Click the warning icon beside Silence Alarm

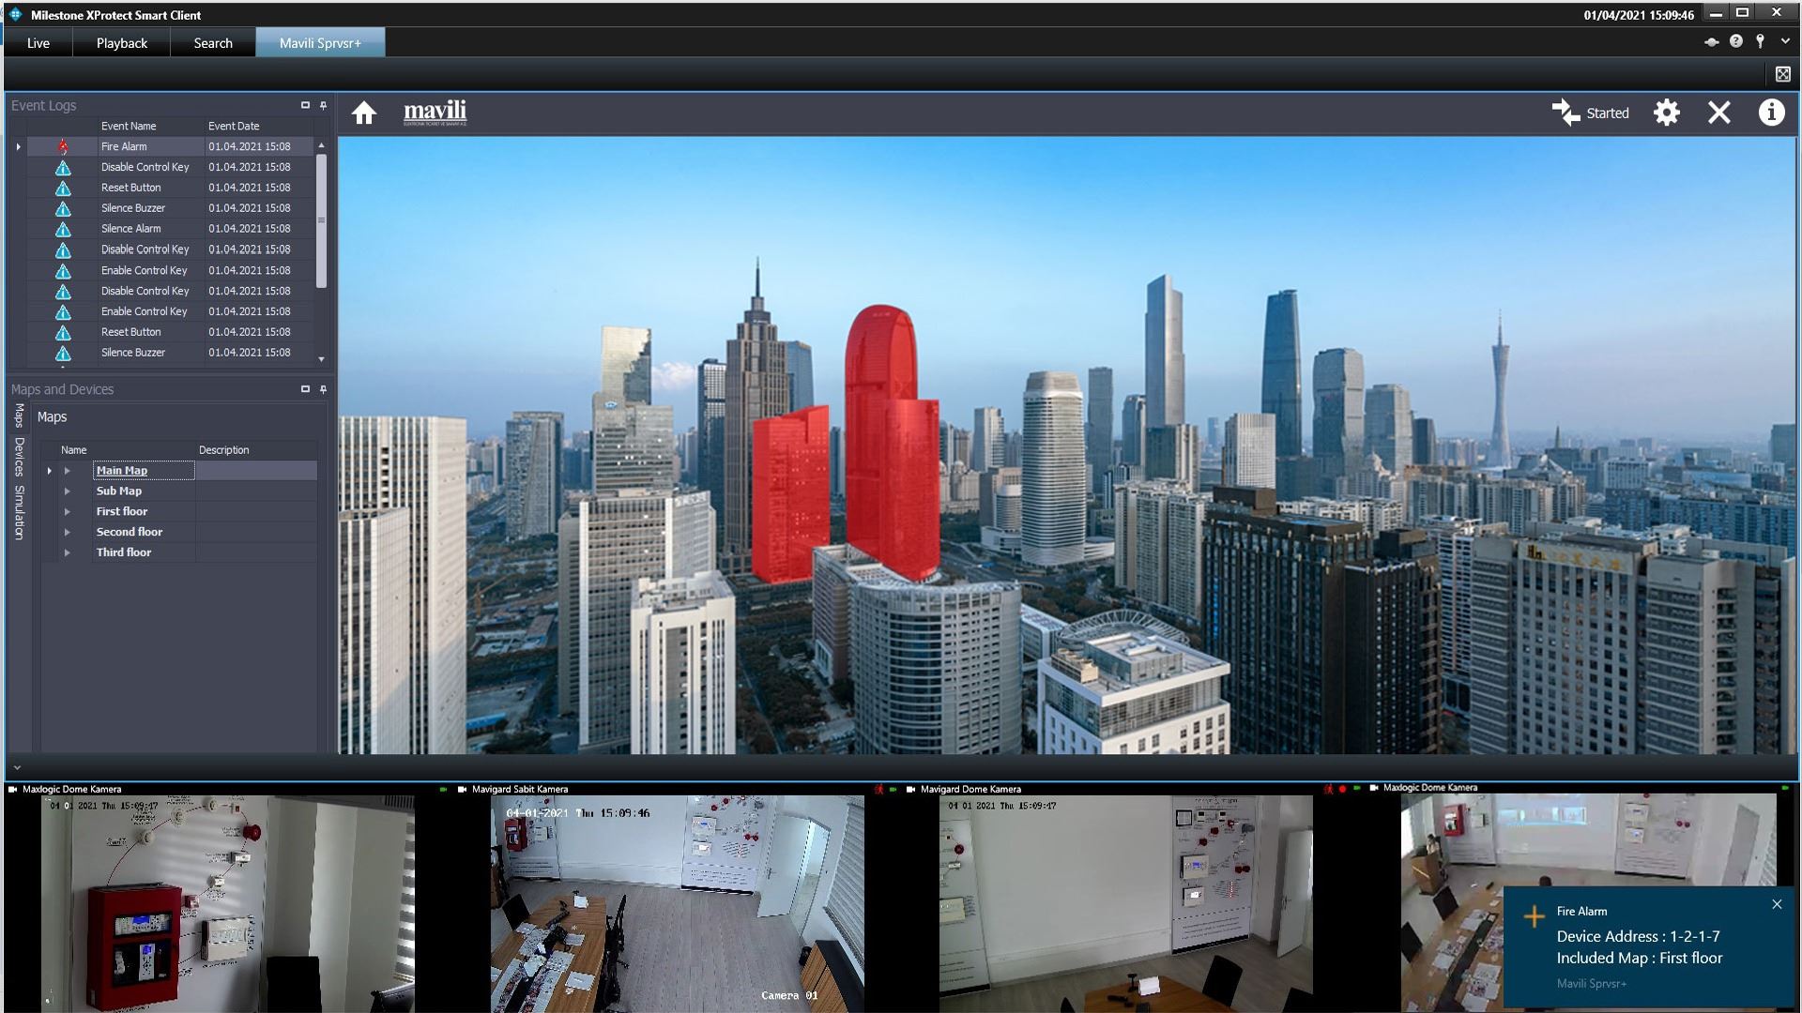pyautogui.click(x=63, y=229)
